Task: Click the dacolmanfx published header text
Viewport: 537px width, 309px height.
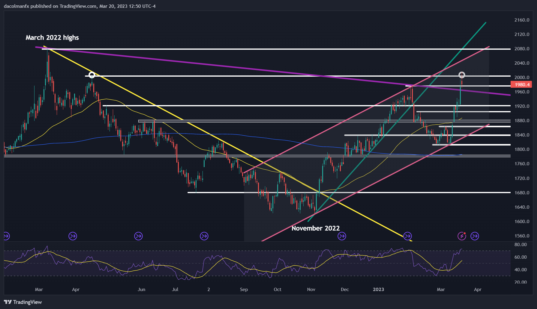Action: tap(79, 6)
